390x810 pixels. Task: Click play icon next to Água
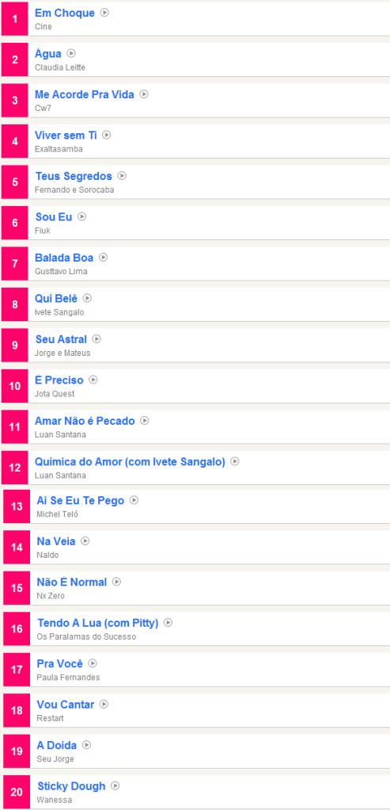pos(71,53)
